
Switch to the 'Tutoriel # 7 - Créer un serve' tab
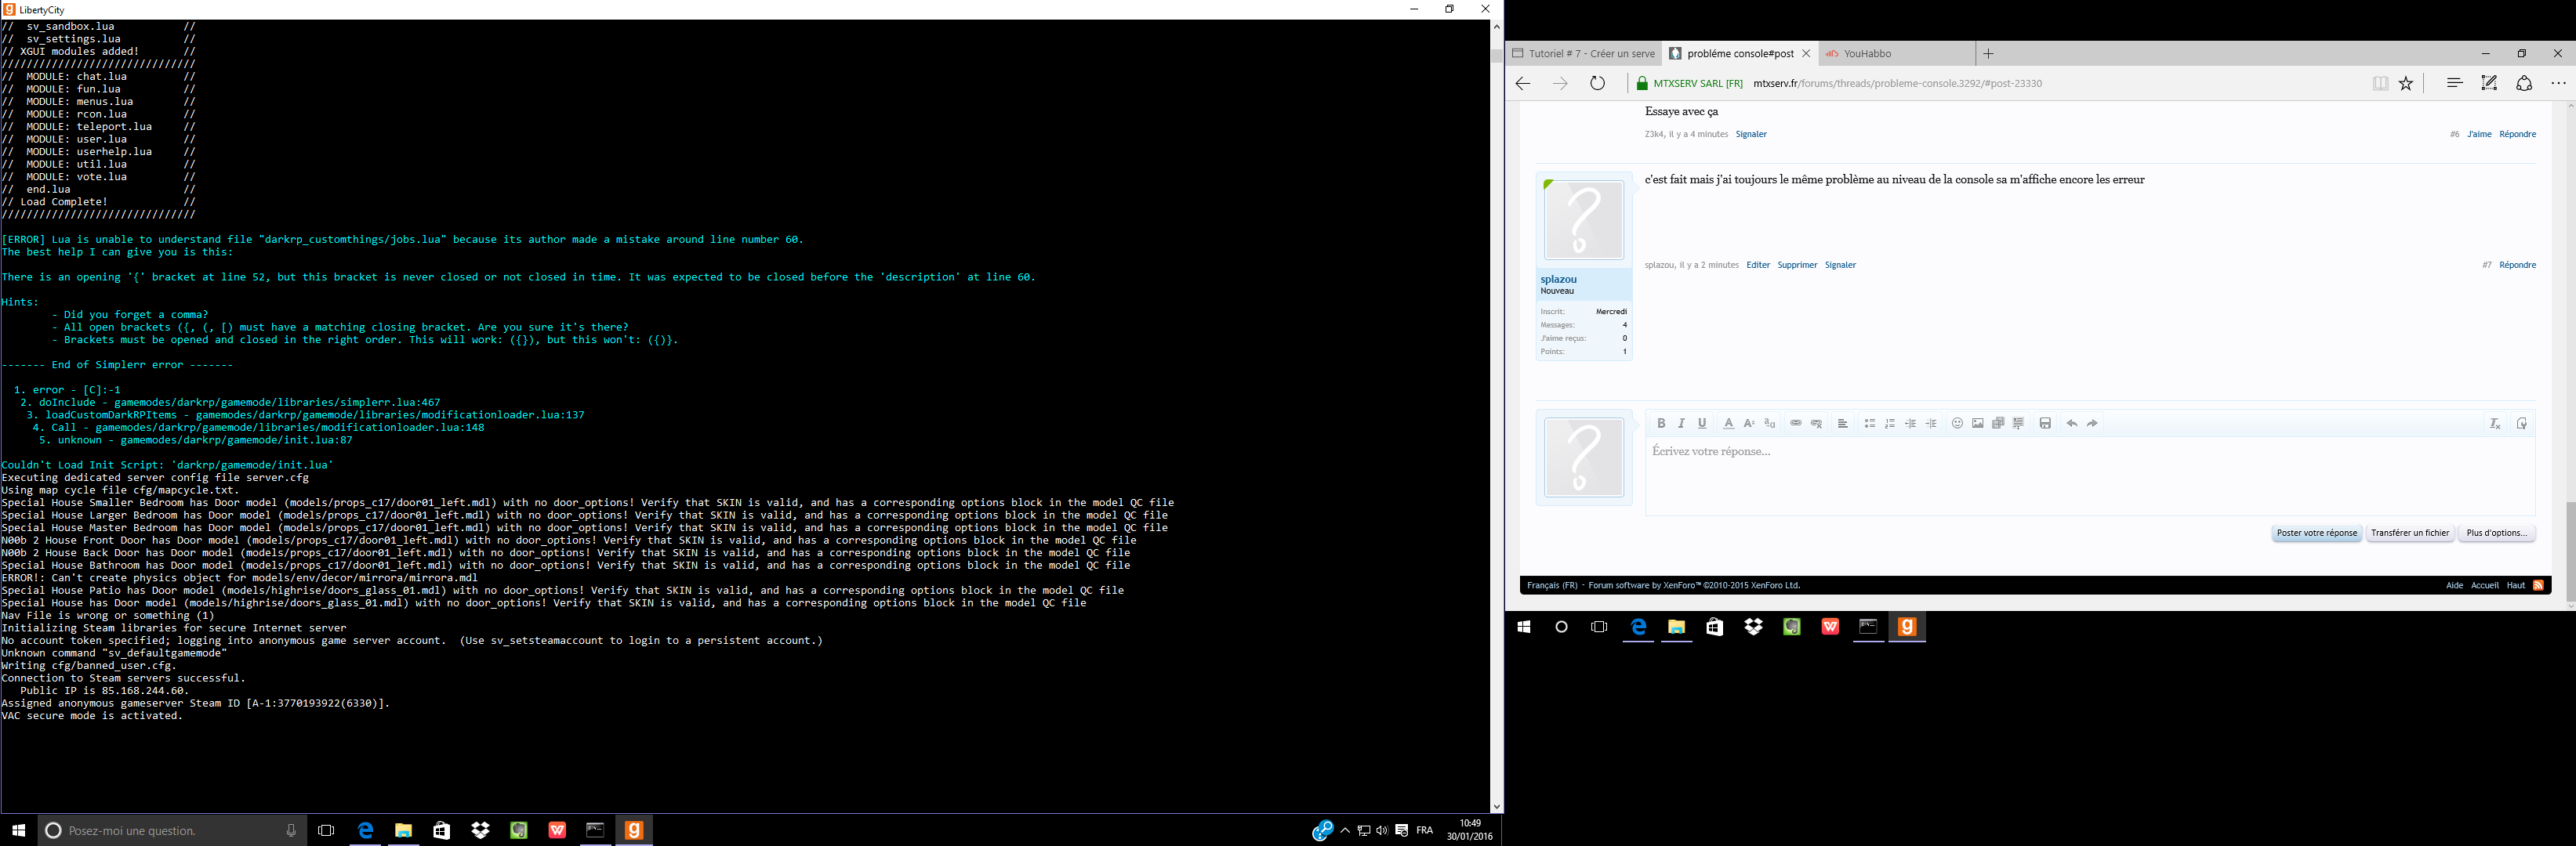point(1583,54)
